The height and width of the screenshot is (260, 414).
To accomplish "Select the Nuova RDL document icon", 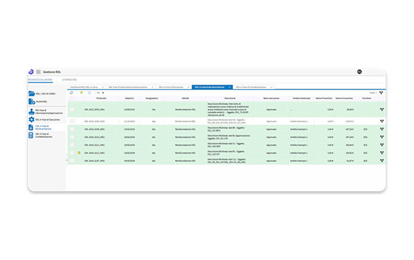I will pos(32,101).
